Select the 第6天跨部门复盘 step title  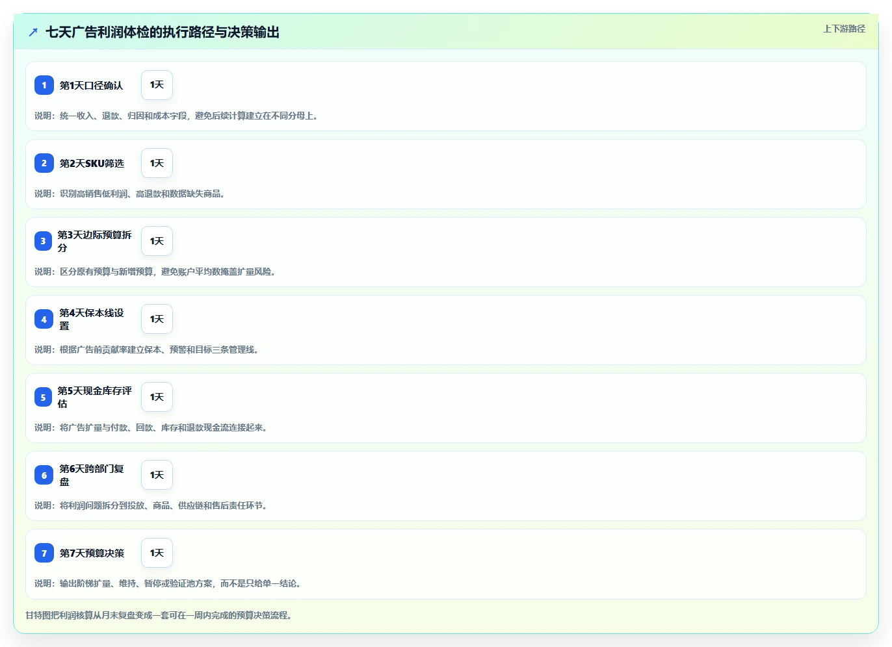(92, 475)
